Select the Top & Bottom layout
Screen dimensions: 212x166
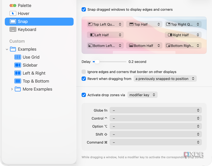[35, 81]
